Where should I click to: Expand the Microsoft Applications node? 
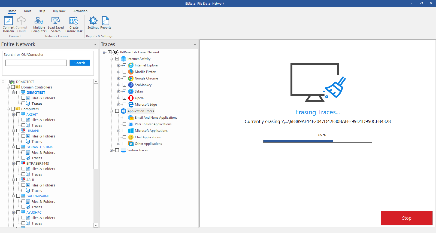click(119, 131)
